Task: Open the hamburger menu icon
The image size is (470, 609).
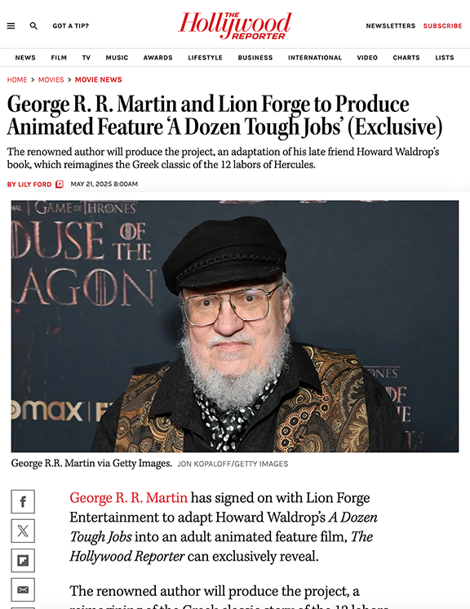Action: pyautogui.click(x=11, y=26)
